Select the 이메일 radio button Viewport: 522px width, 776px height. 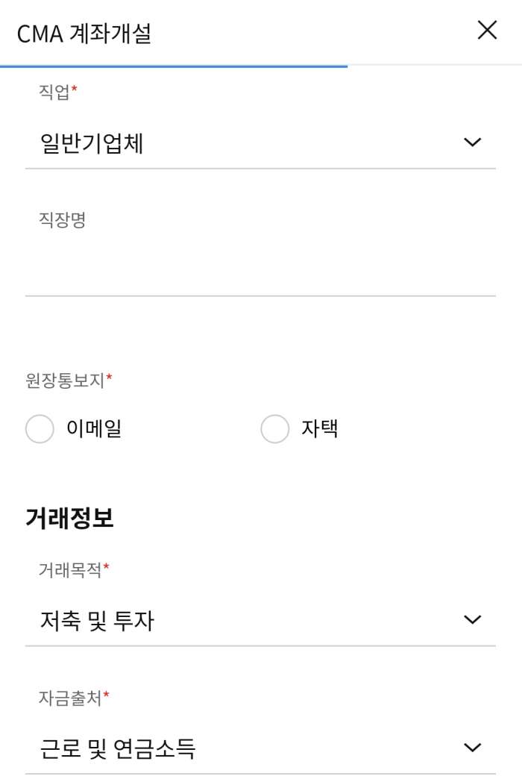pos(40,428)
